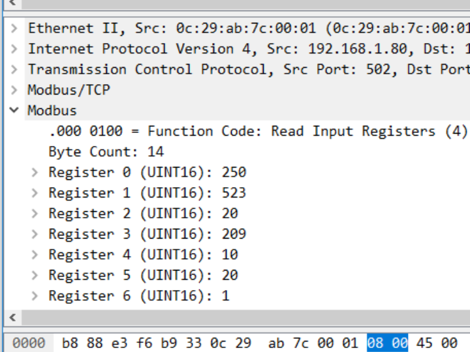Viewport: 470px width, 352px height.
Task: Click the upper pane's left scroll arrow
Action: (11, 4)
